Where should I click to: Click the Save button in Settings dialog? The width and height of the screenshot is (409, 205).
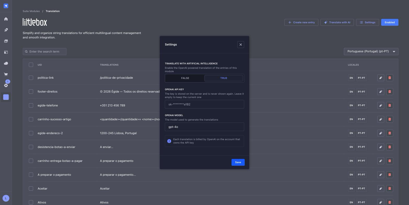point(238,162)
